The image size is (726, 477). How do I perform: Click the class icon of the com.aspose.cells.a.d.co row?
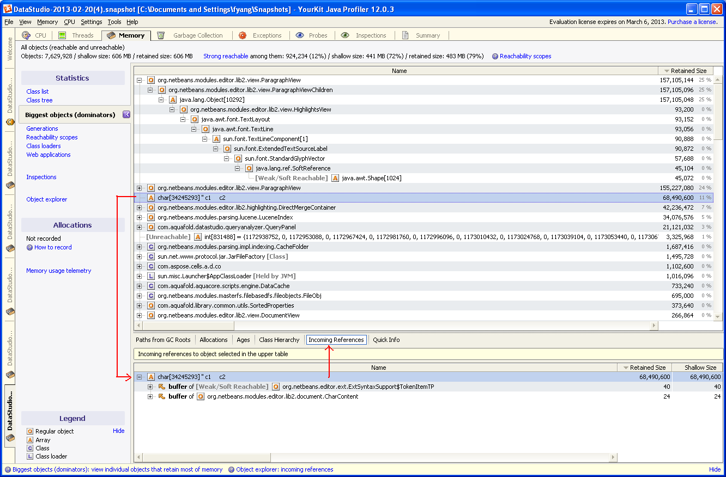151,266
